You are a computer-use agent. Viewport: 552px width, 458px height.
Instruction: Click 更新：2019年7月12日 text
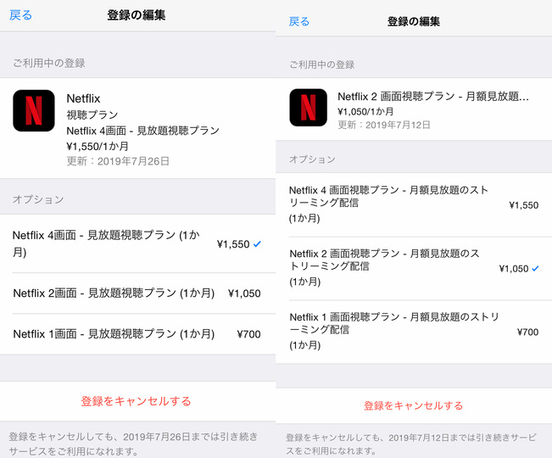pos(384,125)
